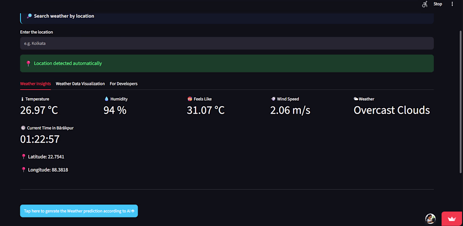
Task: Click the pin icon in Location detected banner
Action: (28, 64)
